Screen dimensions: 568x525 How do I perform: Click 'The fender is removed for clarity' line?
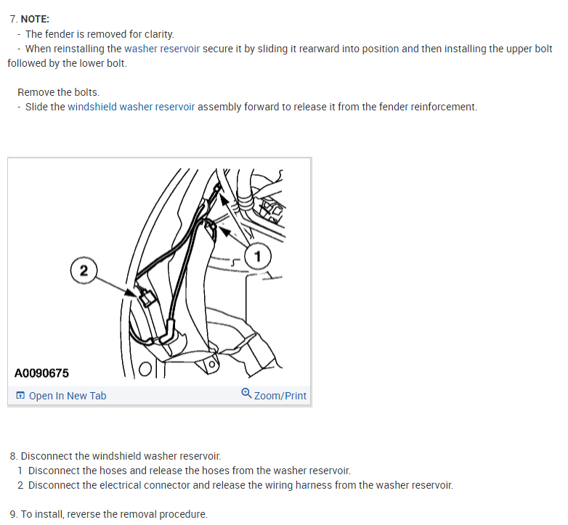100,34
